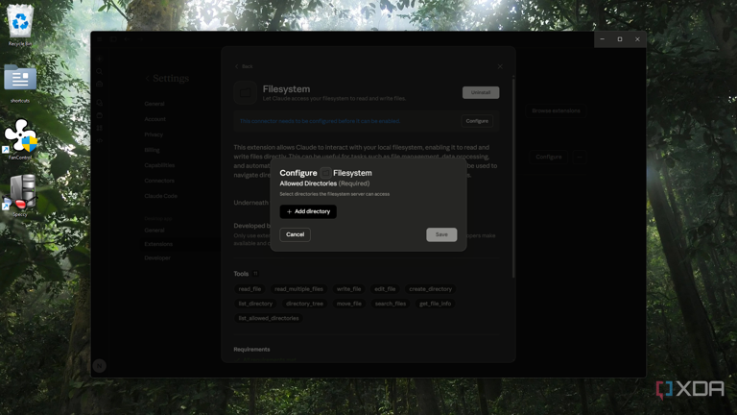Open Billing settings tab

[152, 150]
